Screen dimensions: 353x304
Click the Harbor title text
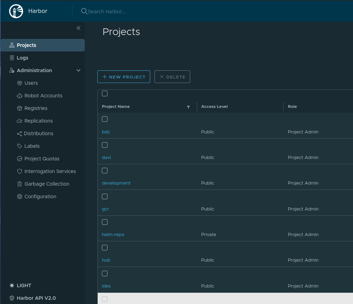click(38, 11)
